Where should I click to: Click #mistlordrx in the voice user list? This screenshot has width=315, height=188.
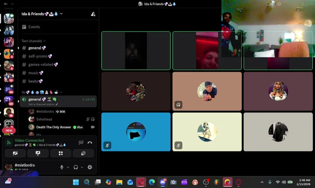(x=45, y=111)
